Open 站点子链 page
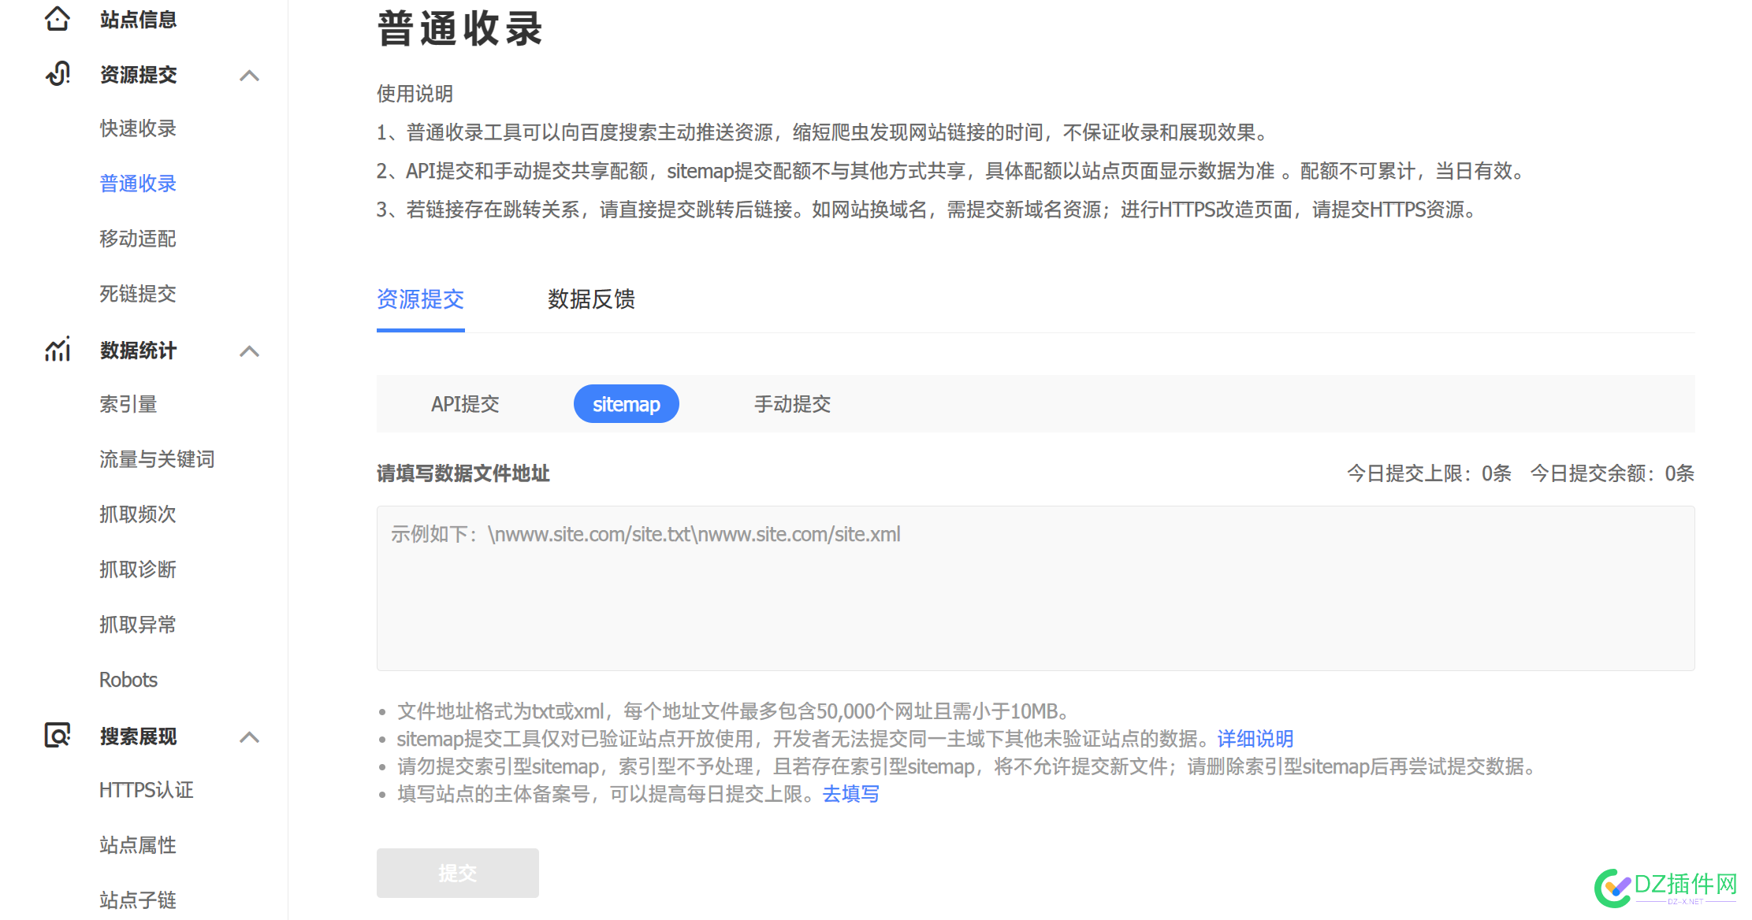 (x=138, y=900)
